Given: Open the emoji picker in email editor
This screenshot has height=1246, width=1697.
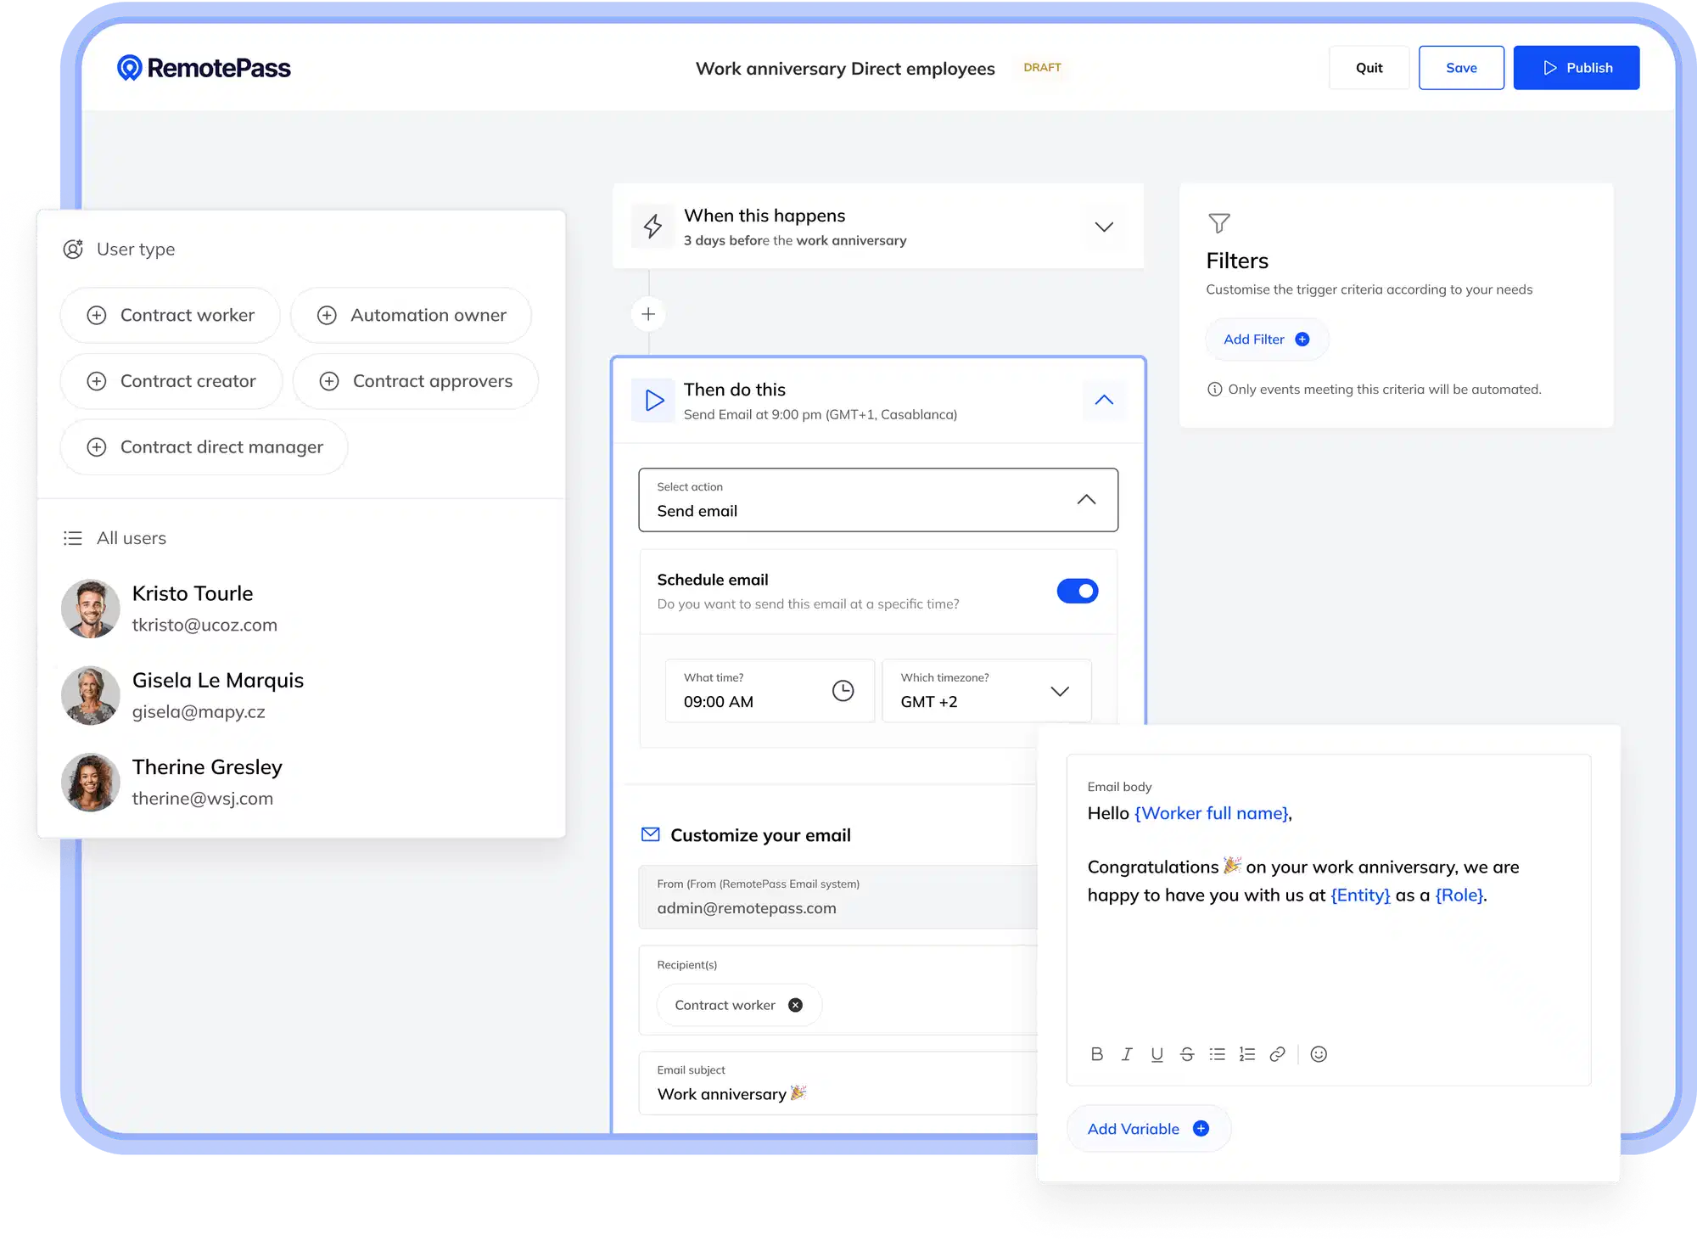Looking at the screenshot, I should 1319,1054.
